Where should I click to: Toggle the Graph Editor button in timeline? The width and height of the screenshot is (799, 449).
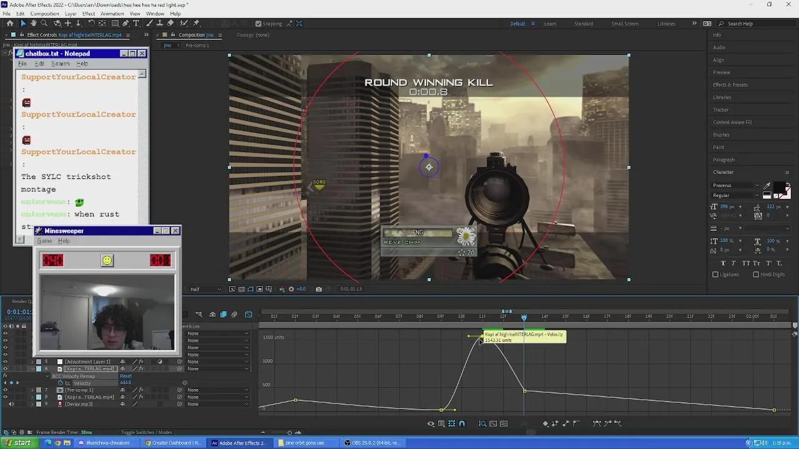tap(248, 314)
